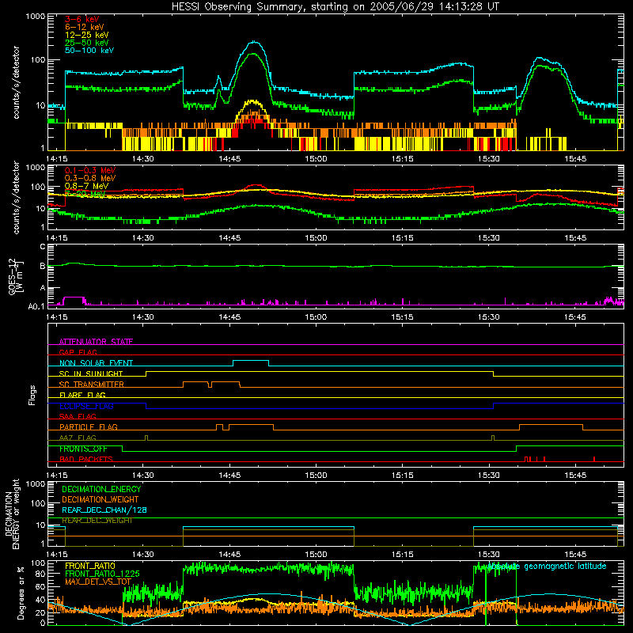The image size is (633, 633).
Task: Select the green 25-50 keV legend label
Action: 87,43
